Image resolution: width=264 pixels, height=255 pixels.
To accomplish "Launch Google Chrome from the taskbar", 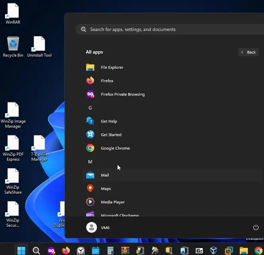I will point(259,251).
